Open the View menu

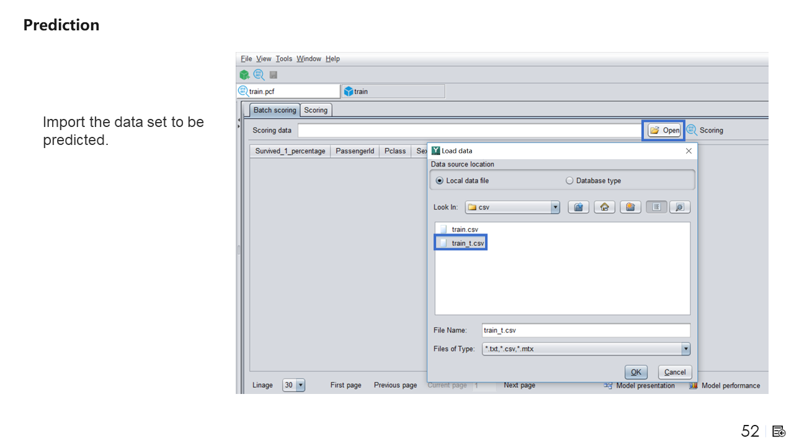pos(264,59)
